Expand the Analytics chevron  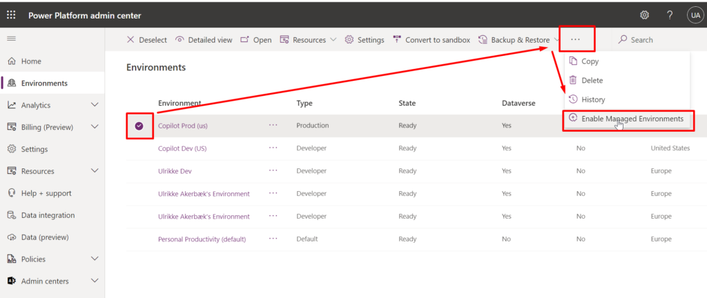[x=95, y=105]
